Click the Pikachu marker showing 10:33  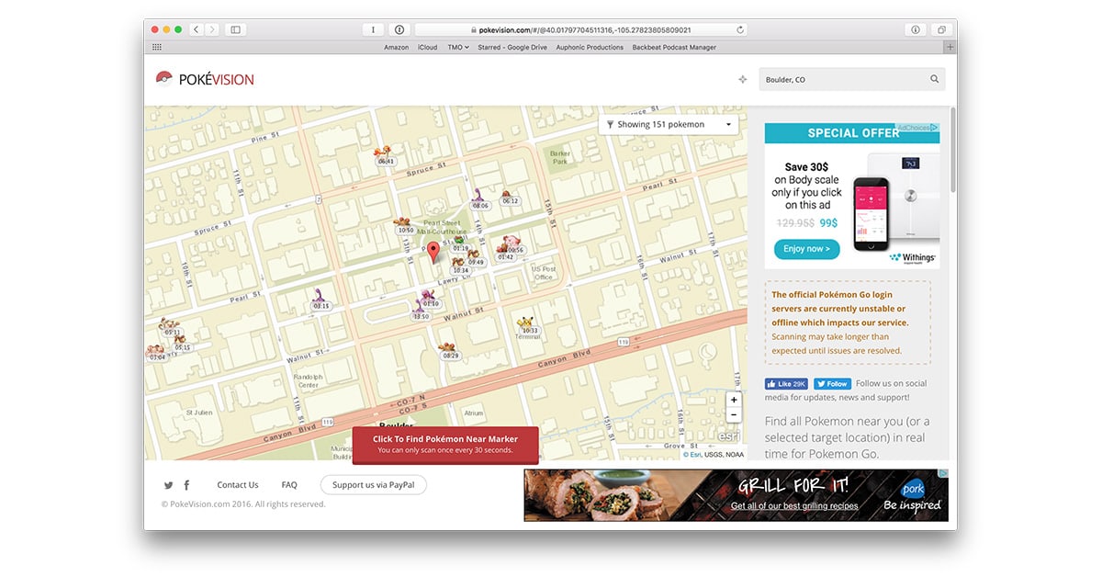524,322
